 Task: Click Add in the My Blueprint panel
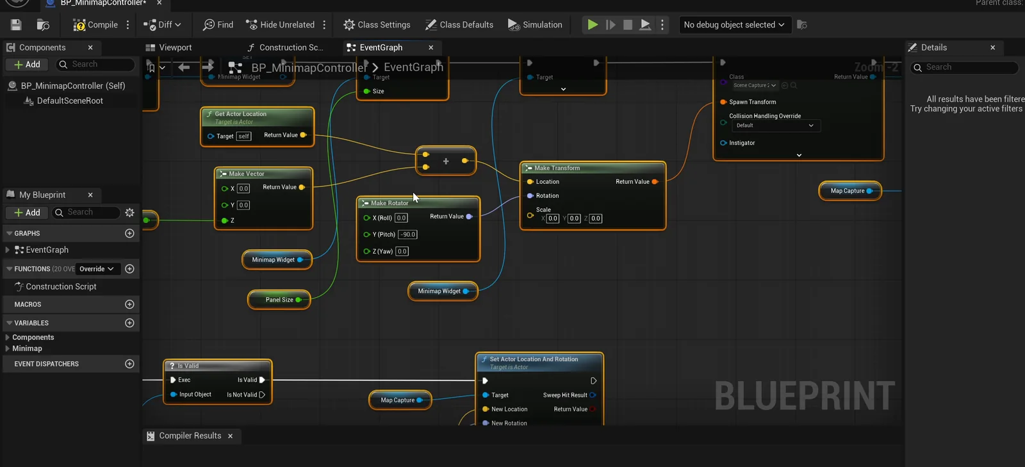tap(27, 213)
